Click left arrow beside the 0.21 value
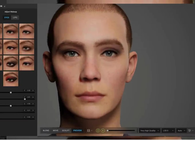Viewport: 195px width, 141px height. tap(24, 111)
